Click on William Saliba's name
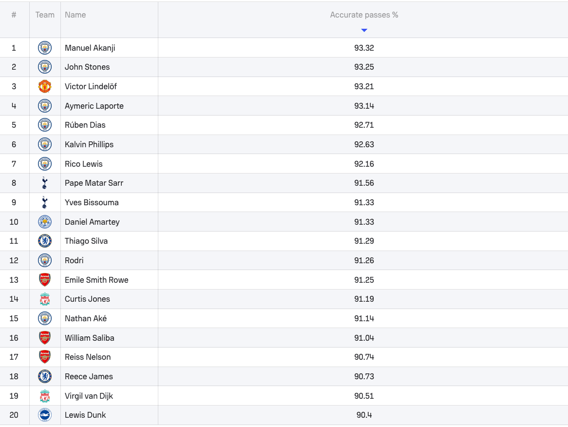 click(x=90, y=338)
